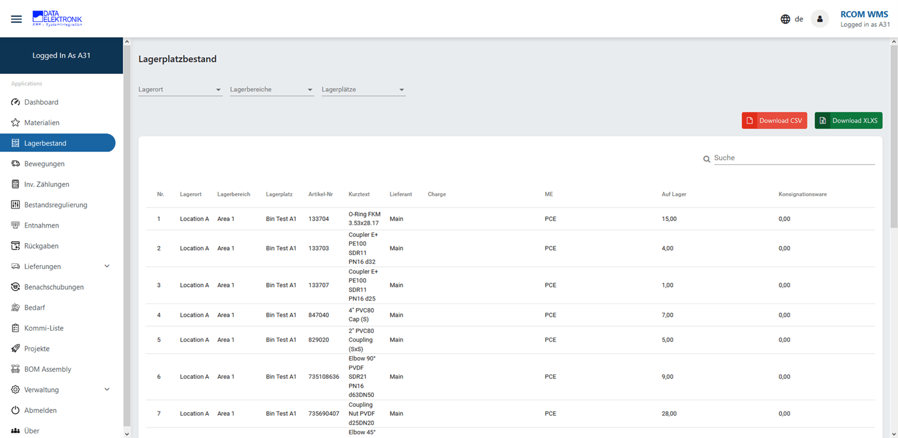Click the search magnifier icon
898x438 pixels.
(707, 159)
